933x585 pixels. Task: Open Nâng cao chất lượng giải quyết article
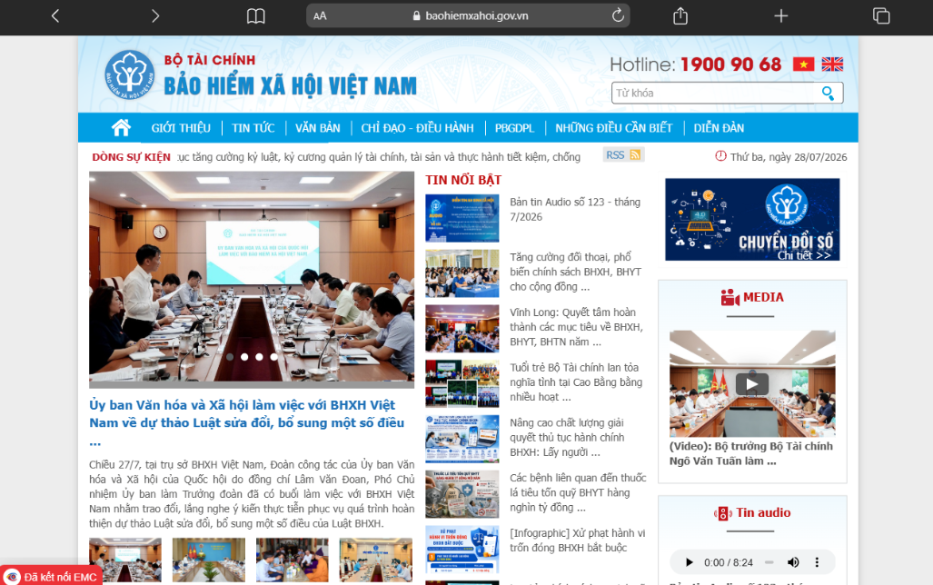[567, 438]
